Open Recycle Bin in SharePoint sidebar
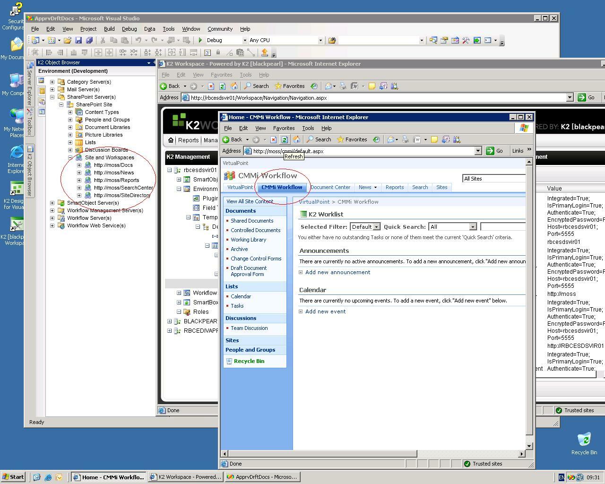Viewport: 605px width, 484px height. (249, 361)
